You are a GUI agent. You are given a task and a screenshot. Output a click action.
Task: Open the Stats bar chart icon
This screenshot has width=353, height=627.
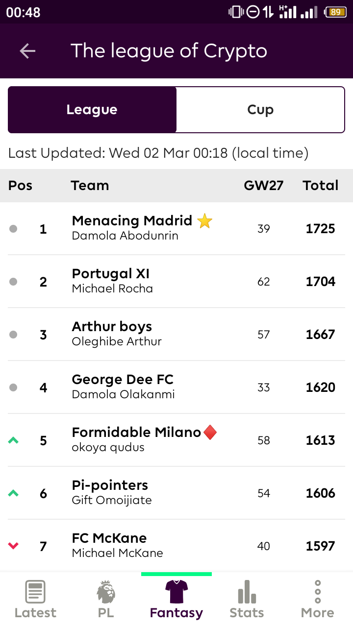pos(247,592)
